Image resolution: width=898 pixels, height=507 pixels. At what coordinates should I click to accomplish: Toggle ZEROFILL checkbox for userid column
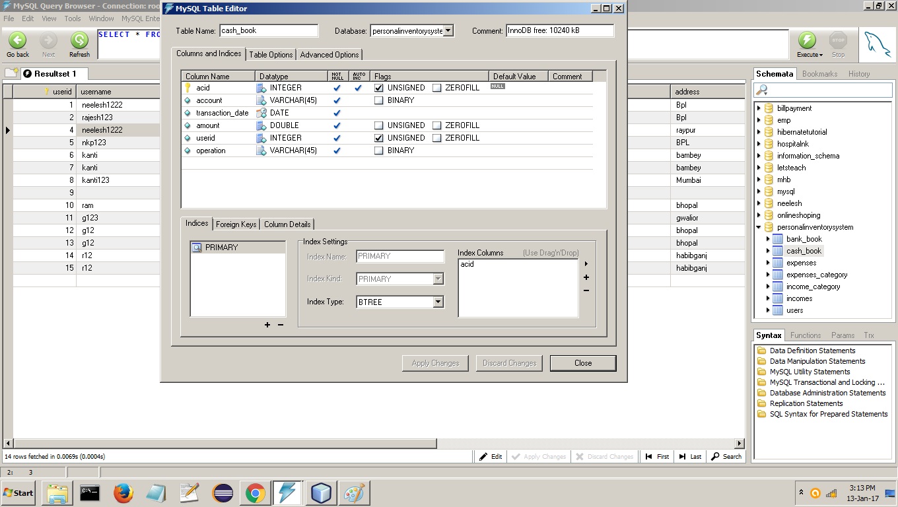point(436,138)
